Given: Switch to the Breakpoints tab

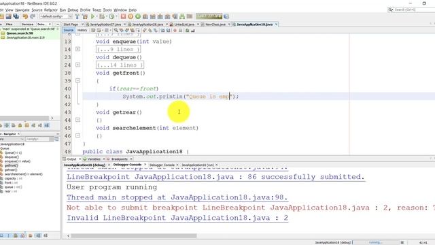Looking at the screenshot, I should tap(120, 159).
